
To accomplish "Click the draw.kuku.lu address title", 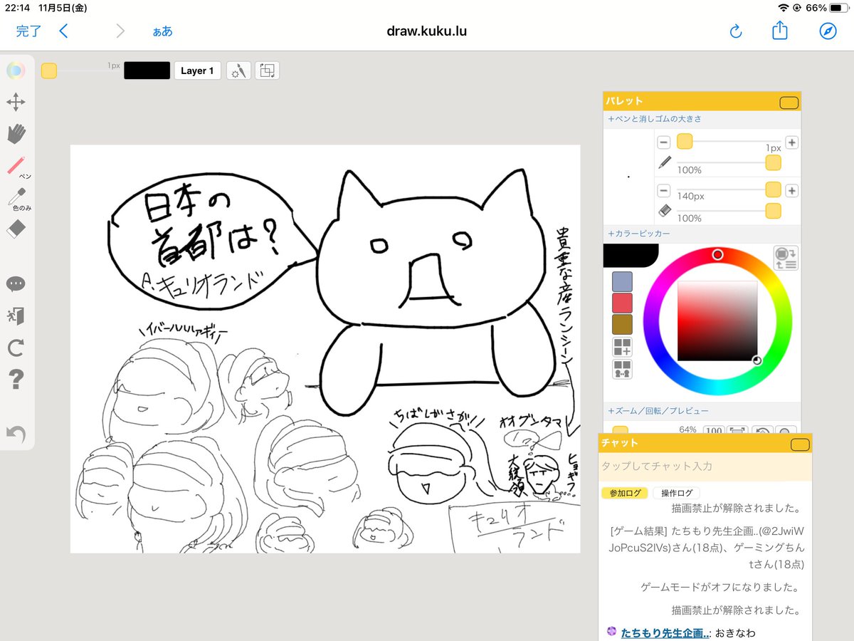I will point(427,31).
